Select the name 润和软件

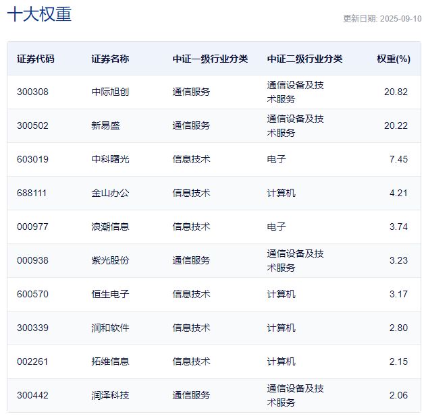coord(110,328)
